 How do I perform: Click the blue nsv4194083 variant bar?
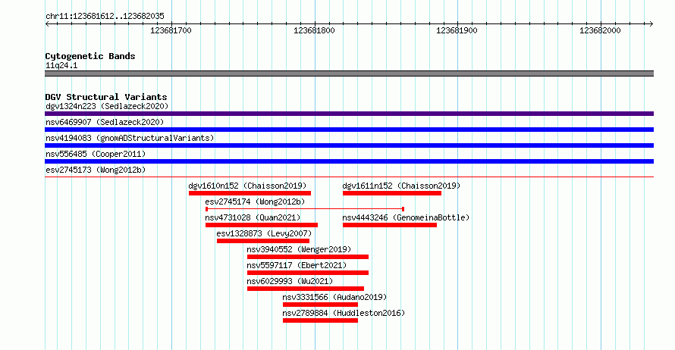point(349,145)
